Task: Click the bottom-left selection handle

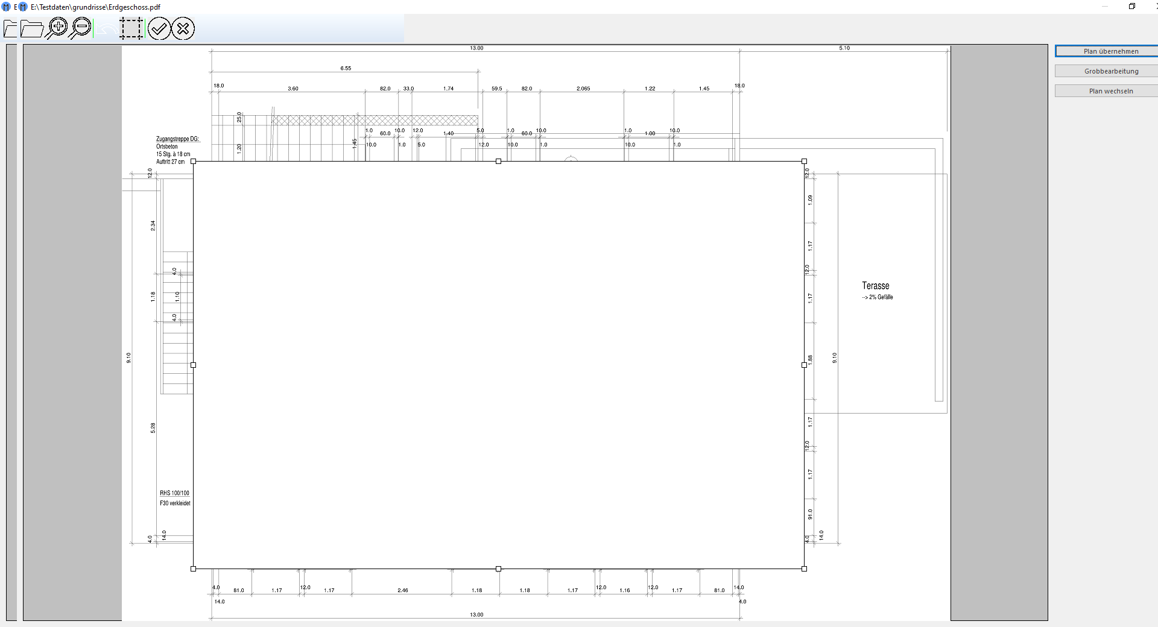Action: point(193,569)
